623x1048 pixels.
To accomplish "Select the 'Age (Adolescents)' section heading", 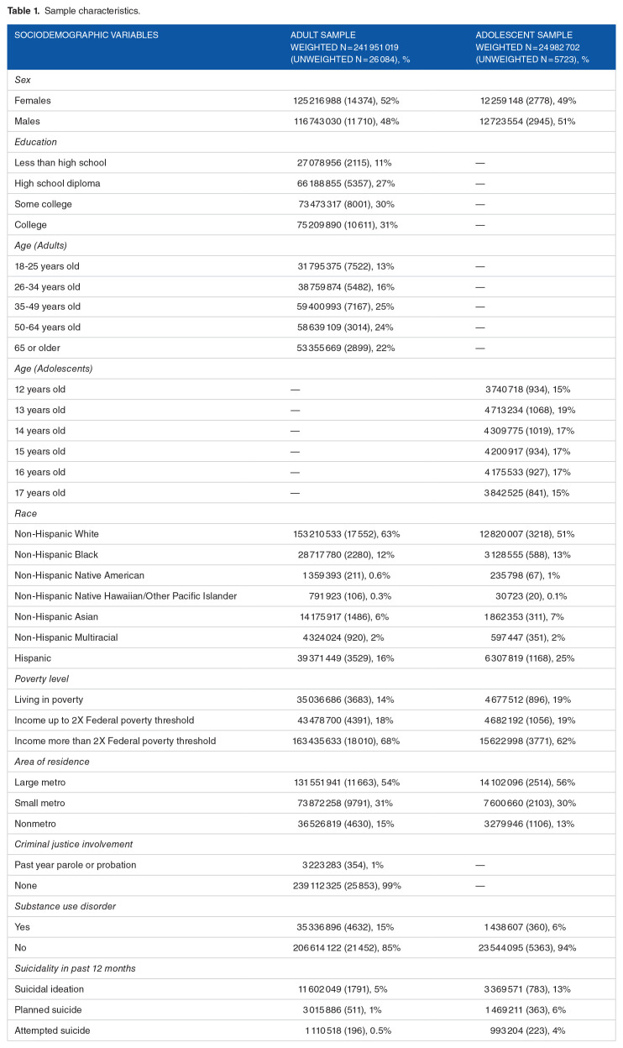I will 52,369.
